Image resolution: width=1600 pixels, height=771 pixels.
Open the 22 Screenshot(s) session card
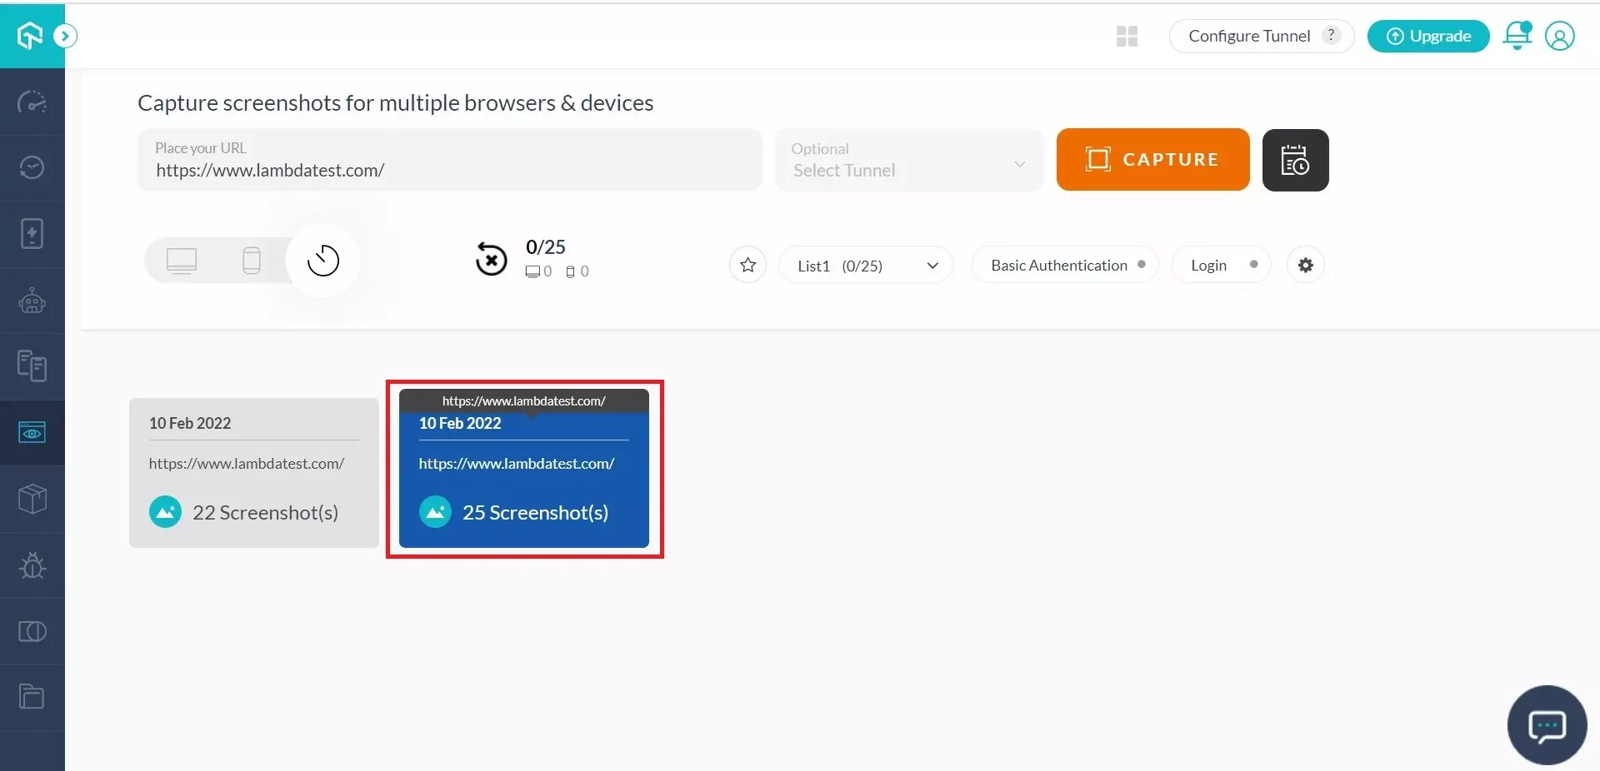pyautogui.click(x=254, y=473)
